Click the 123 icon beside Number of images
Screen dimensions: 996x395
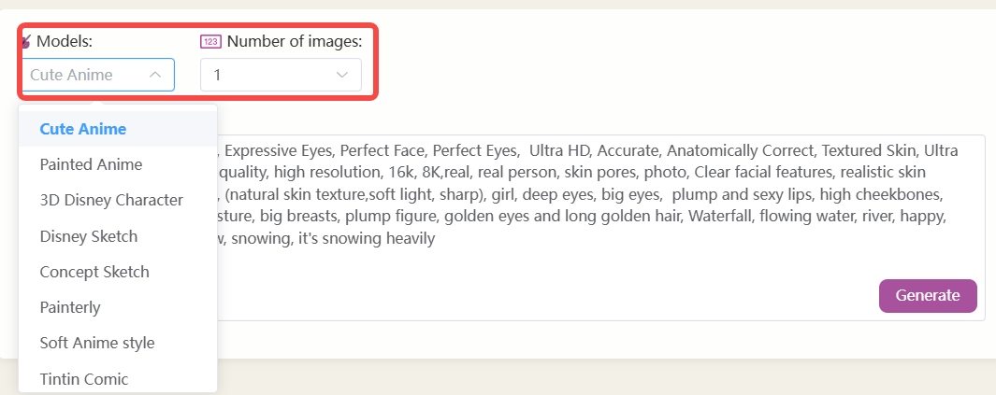tap(210, 41)
